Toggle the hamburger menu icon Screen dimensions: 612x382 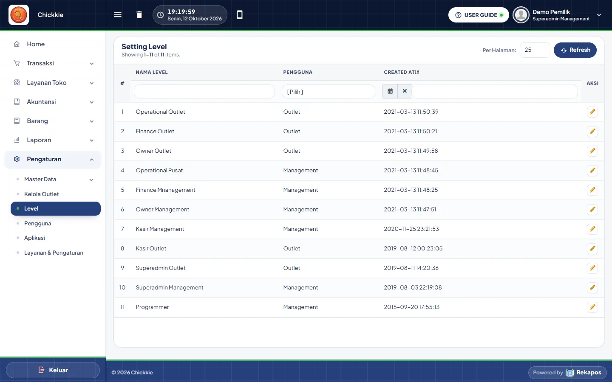pos(118,15)
